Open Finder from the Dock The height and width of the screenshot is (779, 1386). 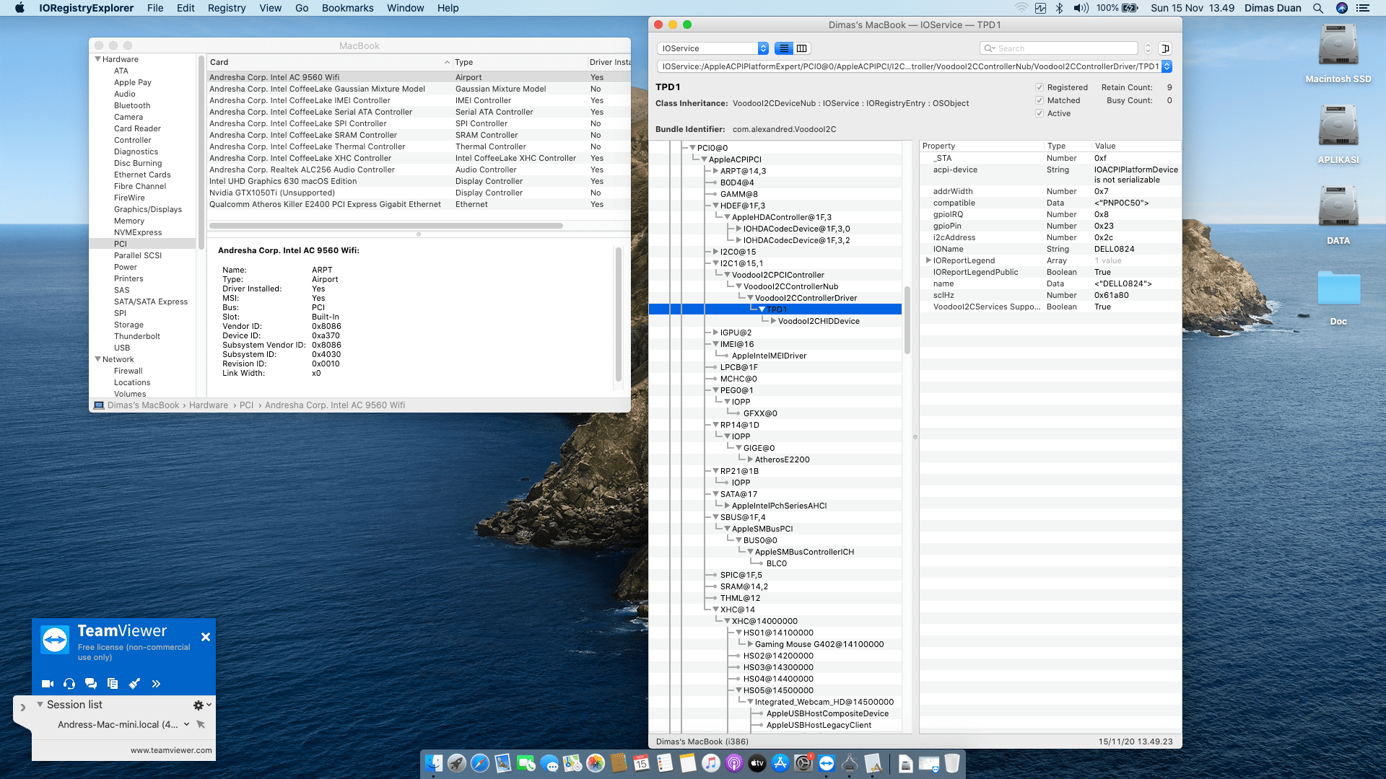434,762
